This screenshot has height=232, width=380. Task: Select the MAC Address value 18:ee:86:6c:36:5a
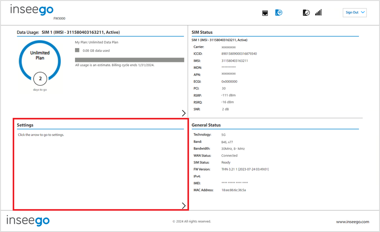[x=233, y=190]
